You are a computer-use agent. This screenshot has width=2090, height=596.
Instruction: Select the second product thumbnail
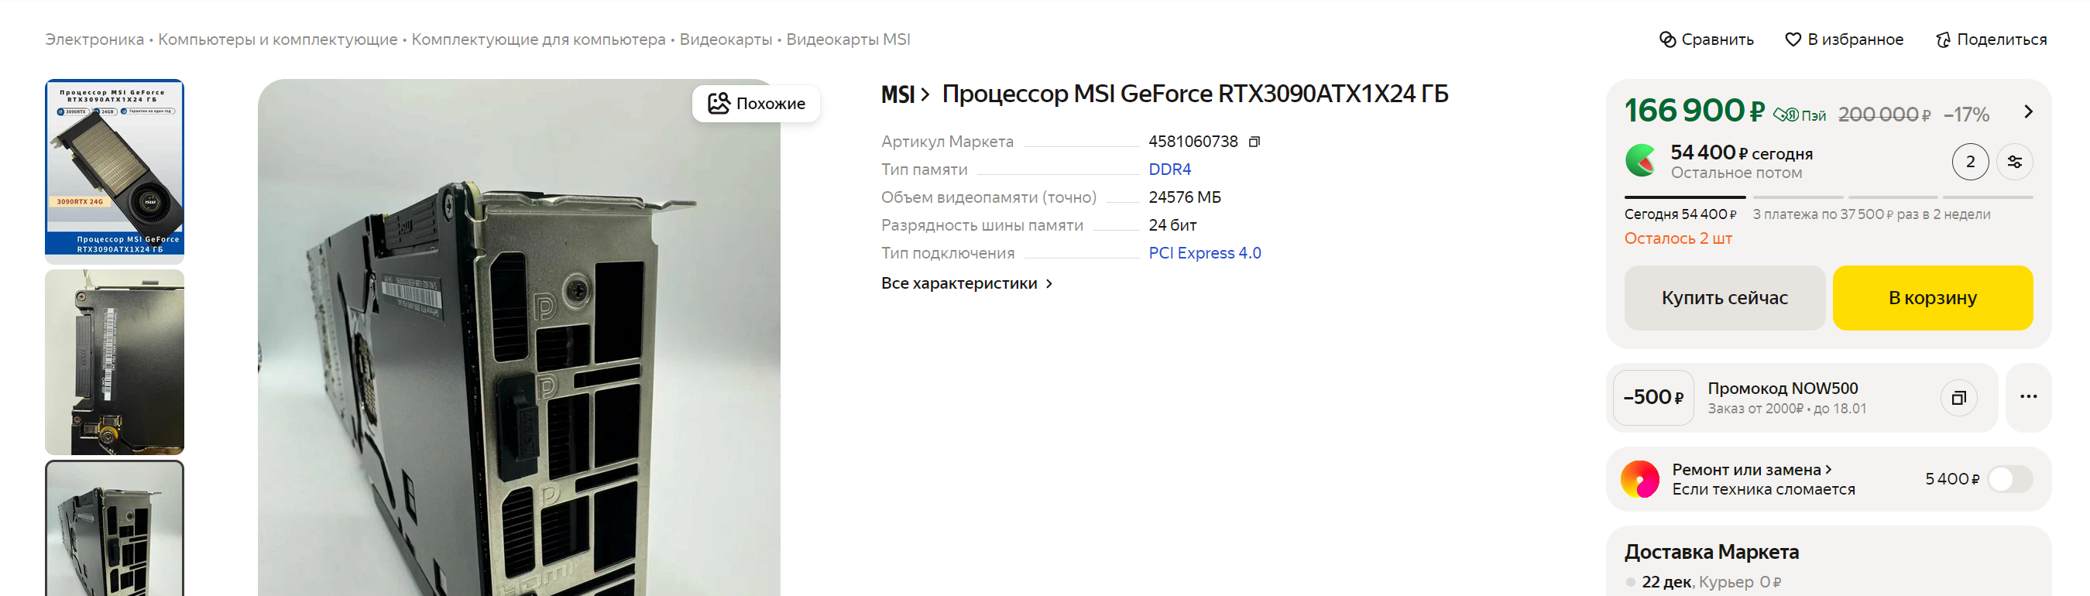click(115, 362)
